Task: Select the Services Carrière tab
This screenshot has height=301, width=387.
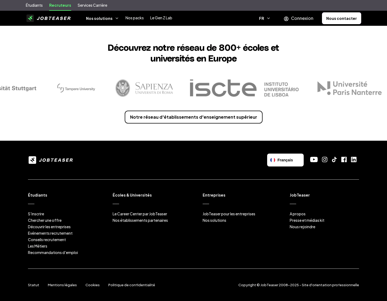Action: tap(92, 5)
